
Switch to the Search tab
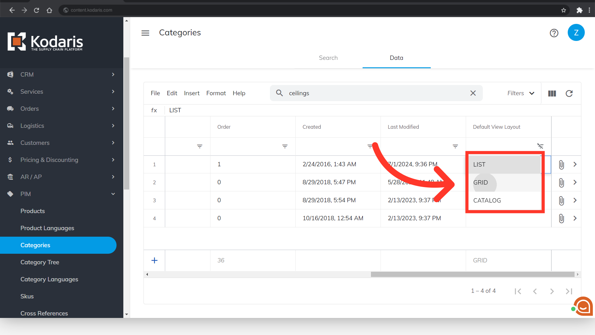click(328, 58)
